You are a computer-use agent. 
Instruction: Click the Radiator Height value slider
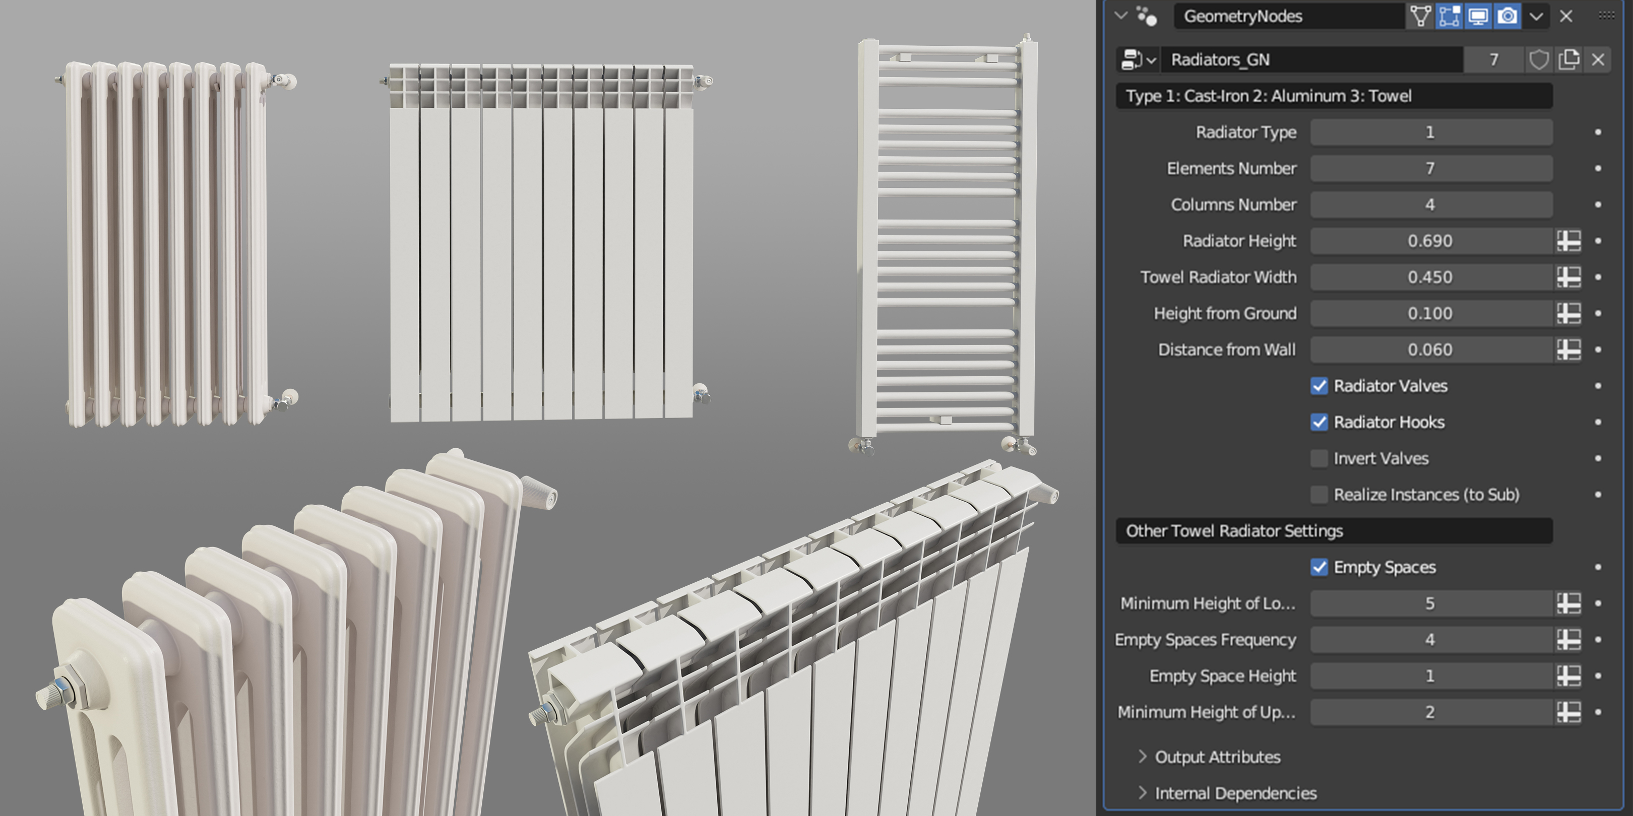tap(1431, 241)
